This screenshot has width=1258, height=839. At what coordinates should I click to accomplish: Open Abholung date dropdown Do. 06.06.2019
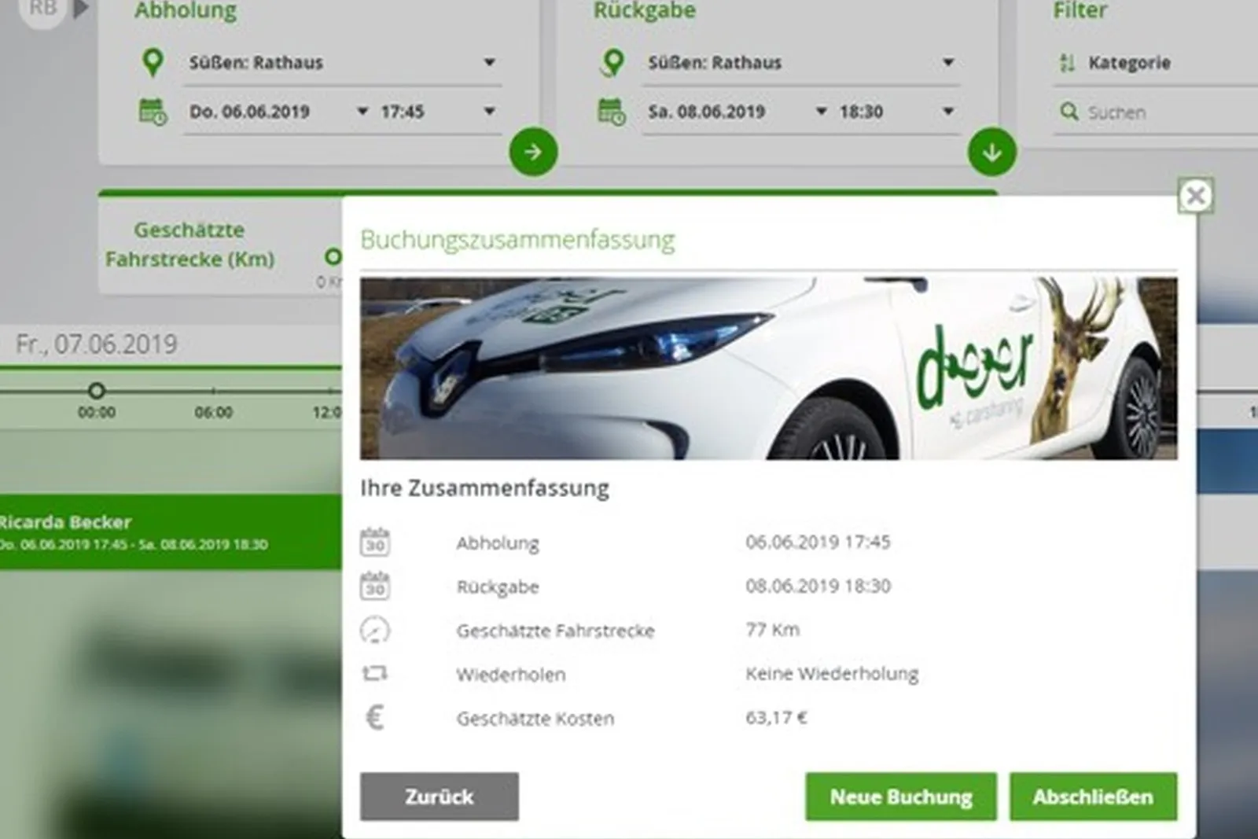tap(279, 112)
